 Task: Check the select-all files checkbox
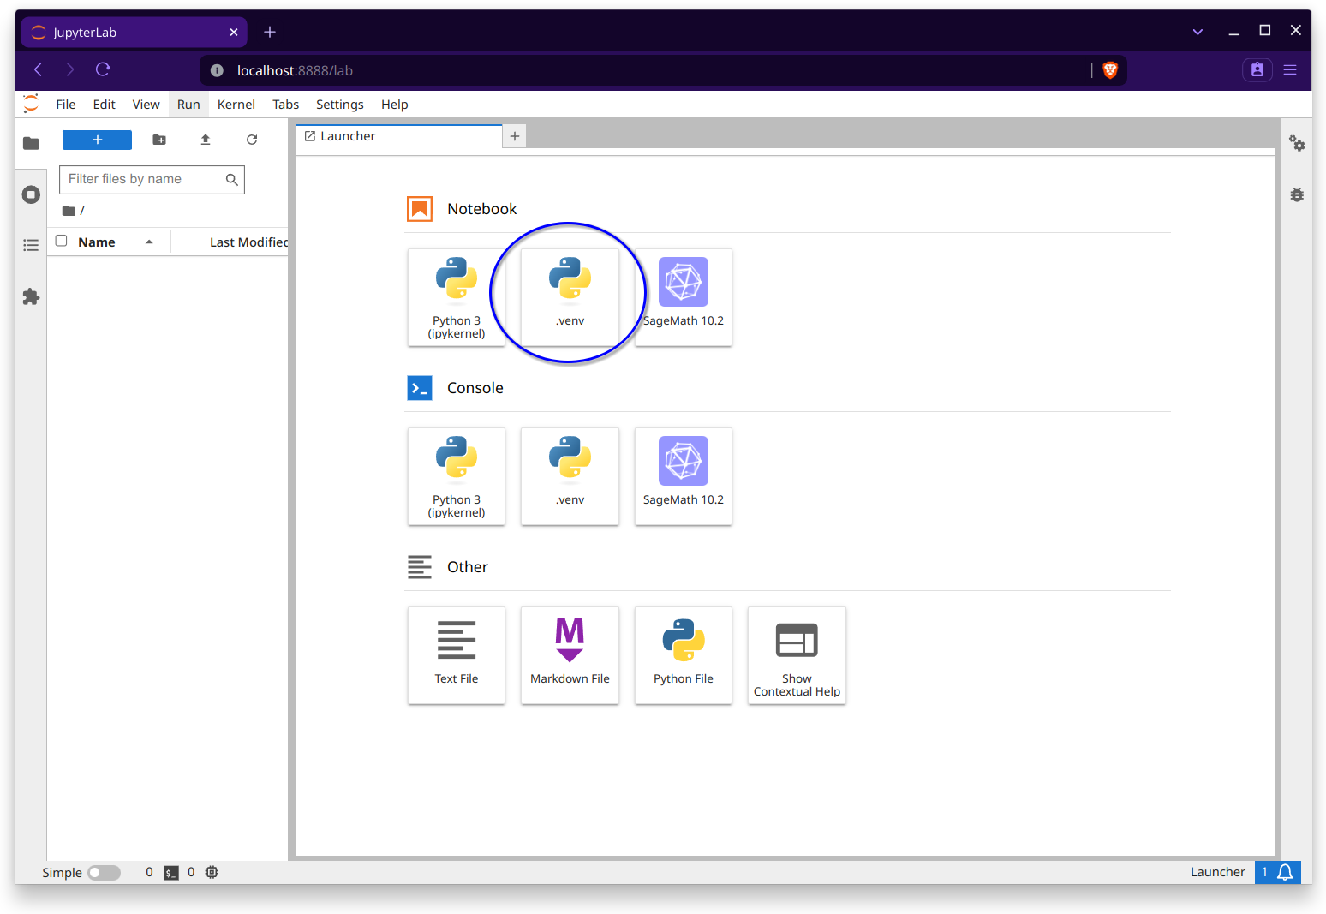click(62, 242)
